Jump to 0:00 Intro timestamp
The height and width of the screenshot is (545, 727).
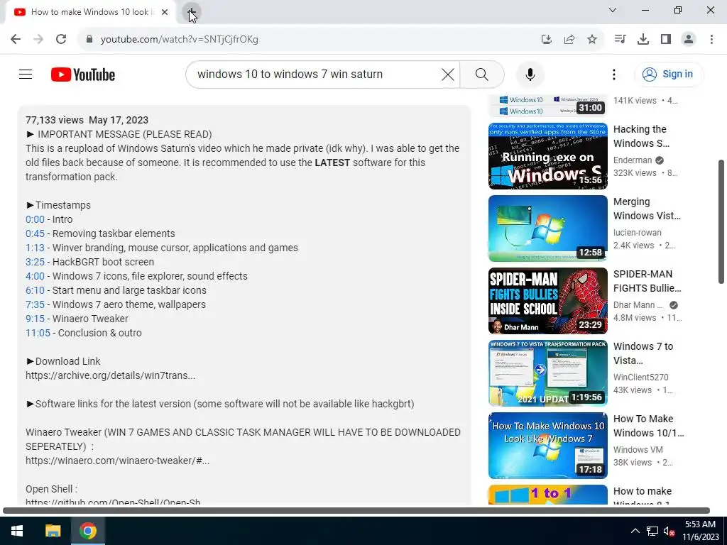35,219
